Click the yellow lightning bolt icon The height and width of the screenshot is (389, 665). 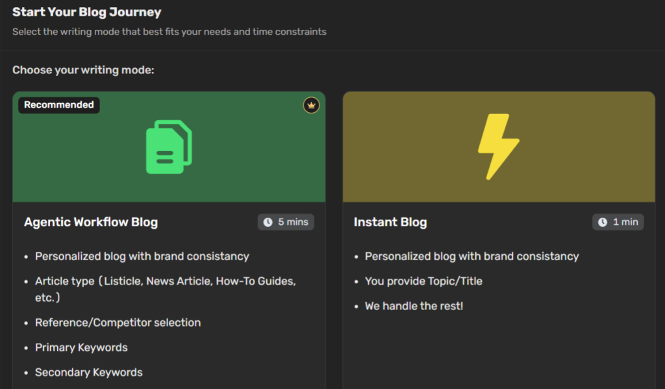coord(499,146)
